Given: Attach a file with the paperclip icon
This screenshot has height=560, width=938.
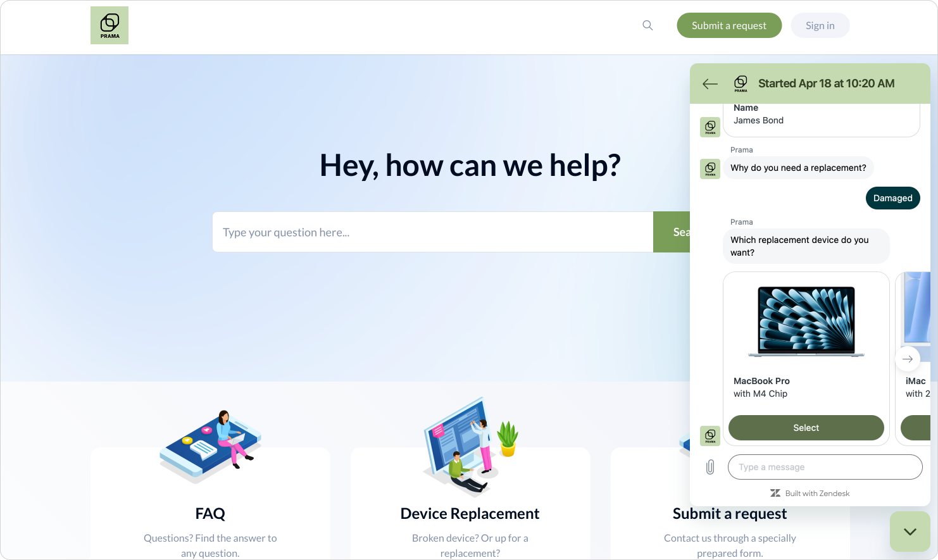Looking at the screenshot, I should tap(710, 467).
